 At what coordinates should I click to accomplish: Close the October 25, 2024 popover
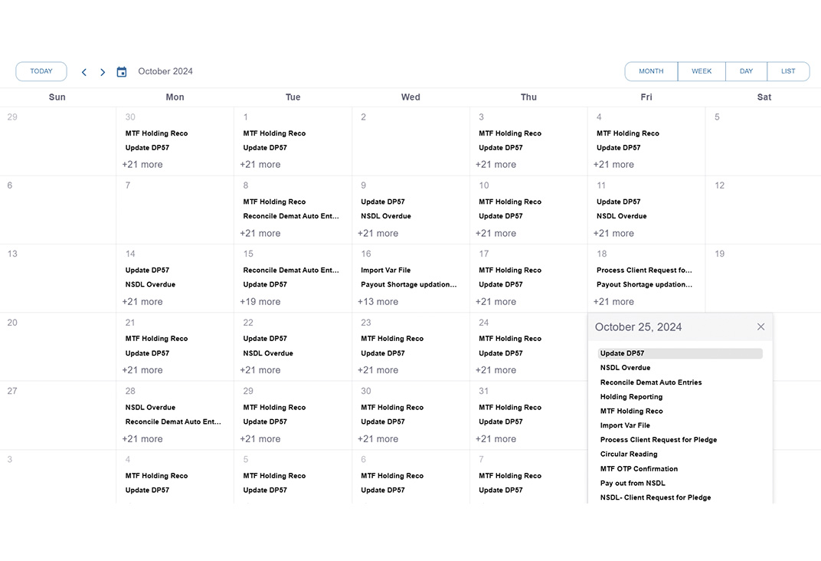[760, 326]
